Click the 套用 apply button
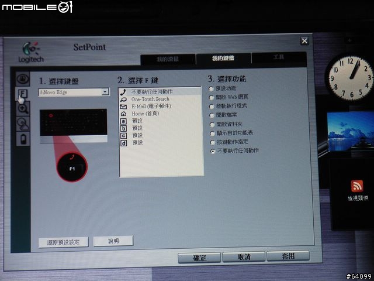 point(288,256)
